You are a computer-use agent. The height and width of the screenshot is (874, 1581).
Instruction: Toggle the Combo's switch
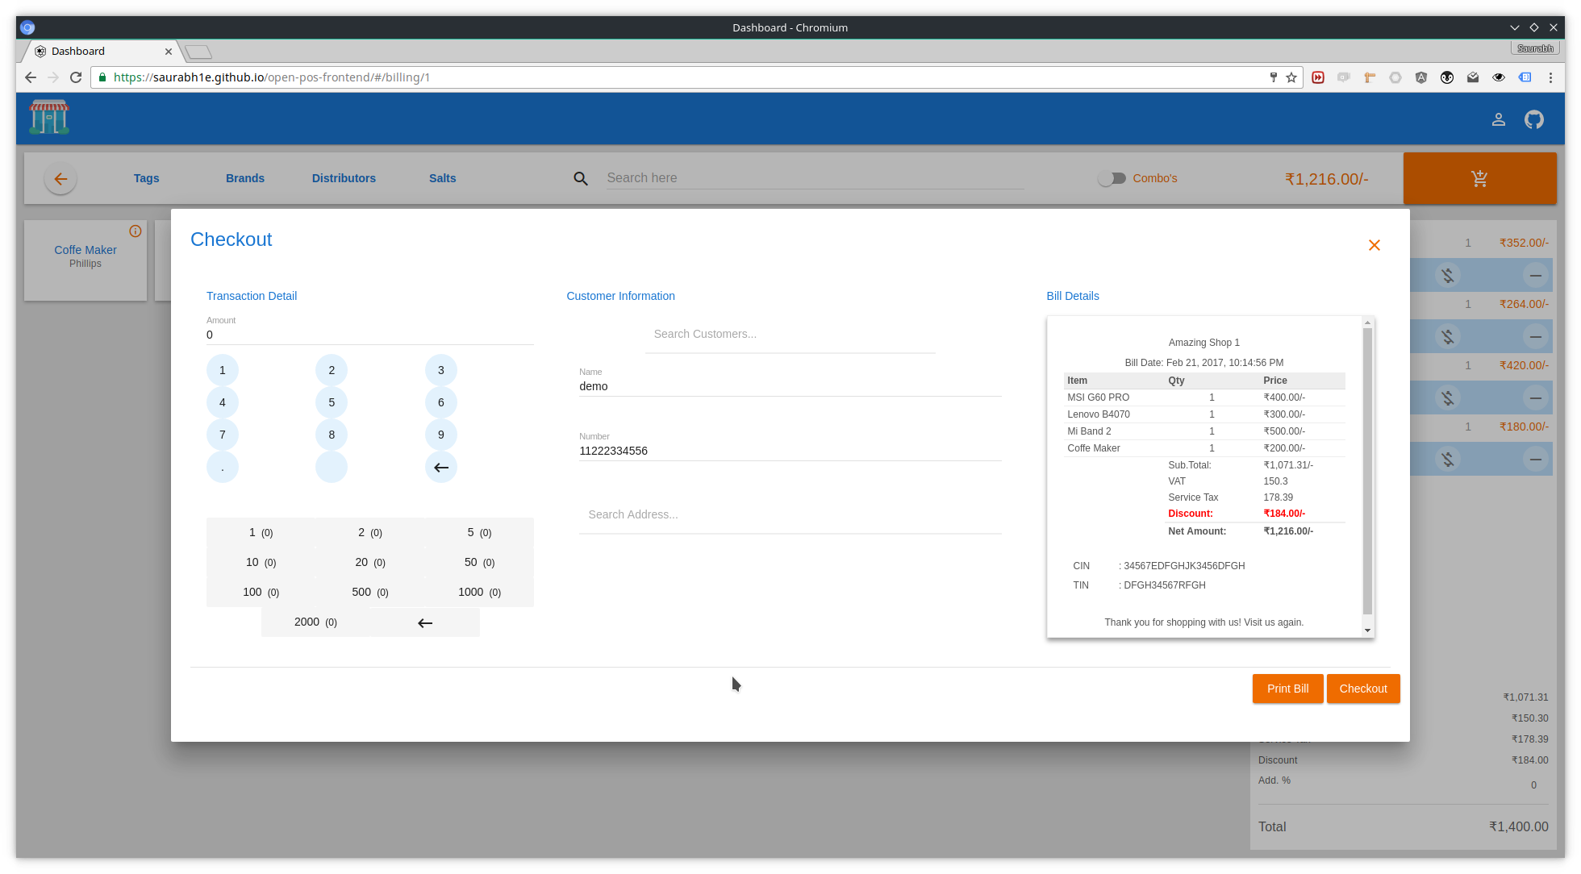1112,178
